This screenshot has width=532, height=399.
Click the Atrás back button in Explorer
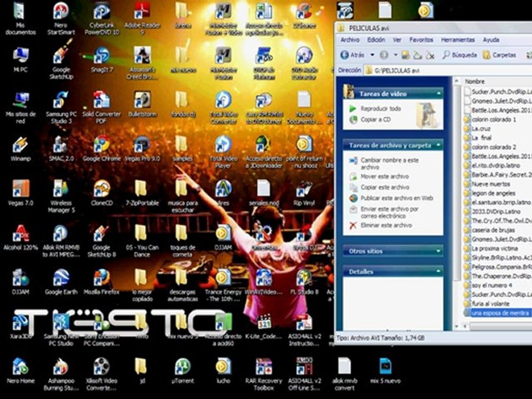click(x=353, y=55)
